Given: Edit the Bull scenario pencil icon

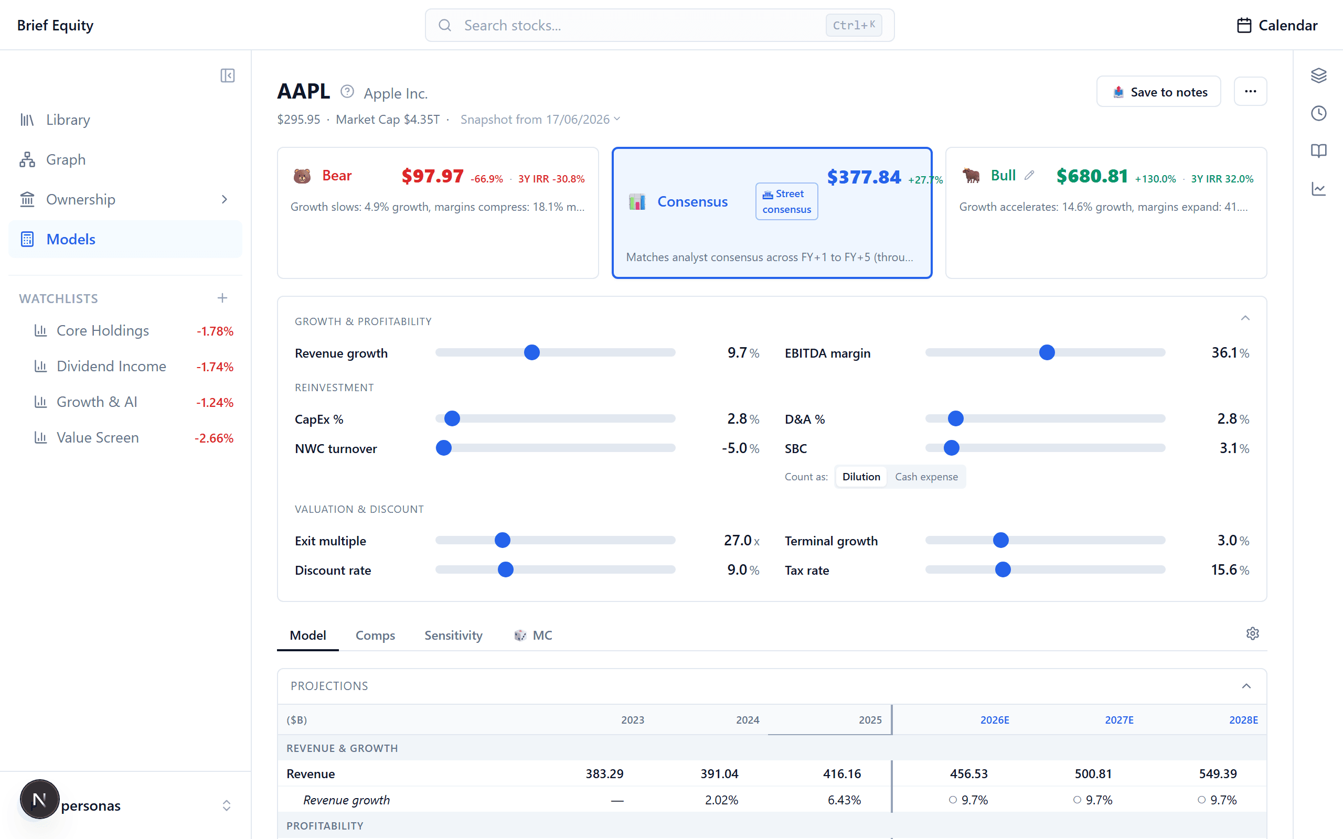Looking at the screenshot, I should 1029,175.
